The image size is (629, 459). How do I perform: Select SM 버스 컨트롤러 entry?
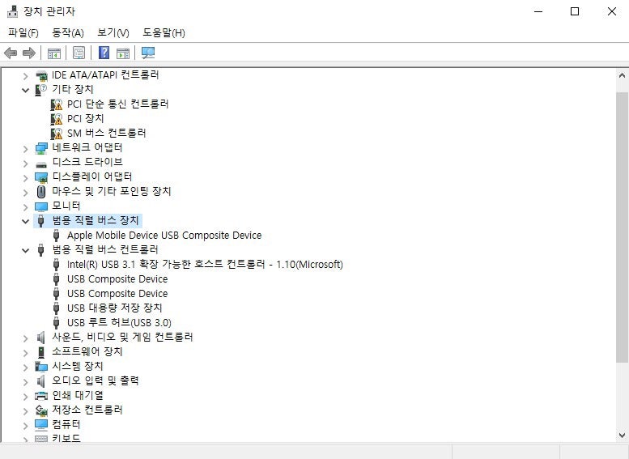106,134
